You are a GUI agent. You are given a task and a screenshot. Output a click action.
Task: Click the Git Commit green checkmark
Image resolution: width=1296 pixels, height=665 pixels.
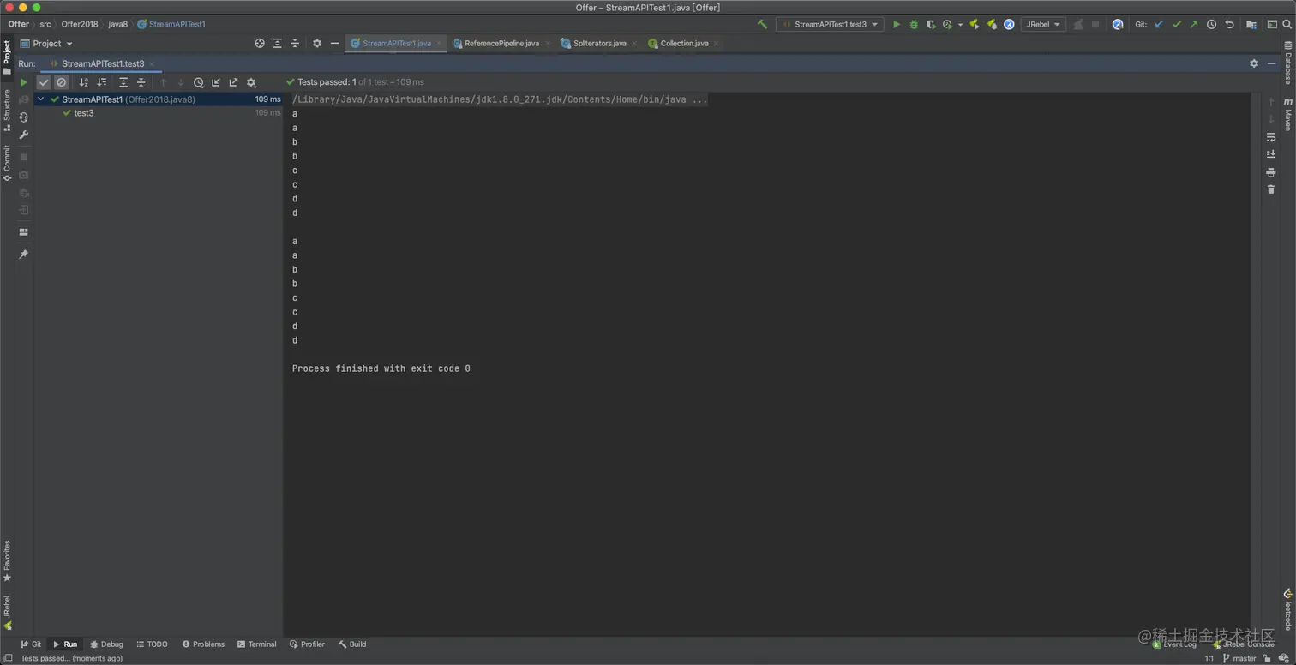coord(1177,24)
